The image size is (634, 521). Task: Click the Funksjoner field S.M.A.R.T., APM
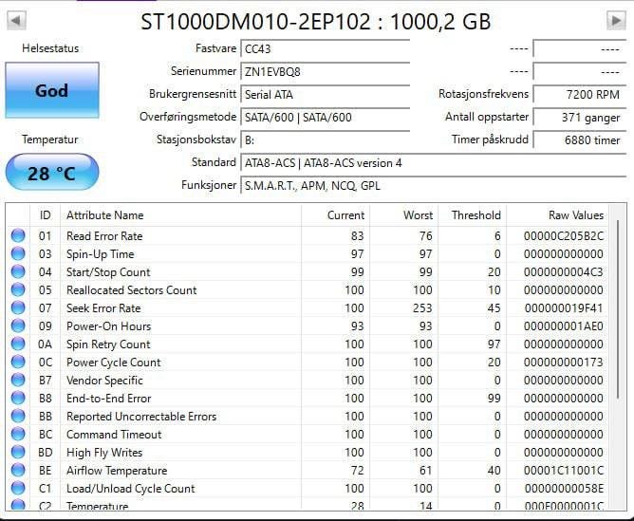(434, 185)
